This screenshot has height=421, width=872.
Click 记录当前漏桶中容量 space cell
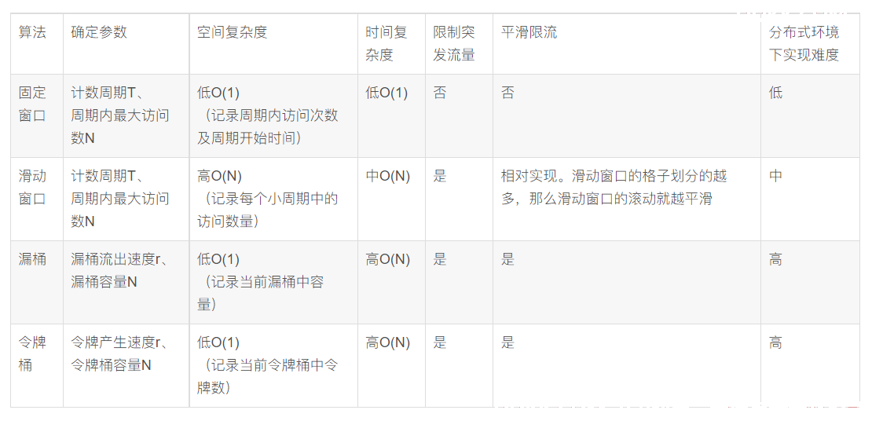coord(273,283)
